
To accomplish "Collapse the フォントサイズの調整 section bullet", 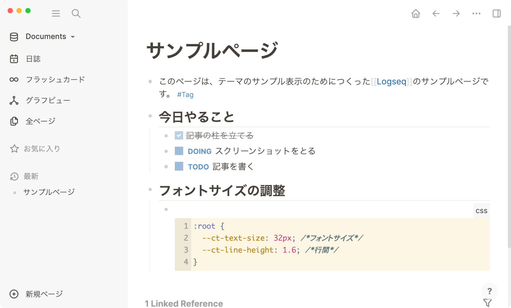I will pyautogui.click(x=150, y=189).
